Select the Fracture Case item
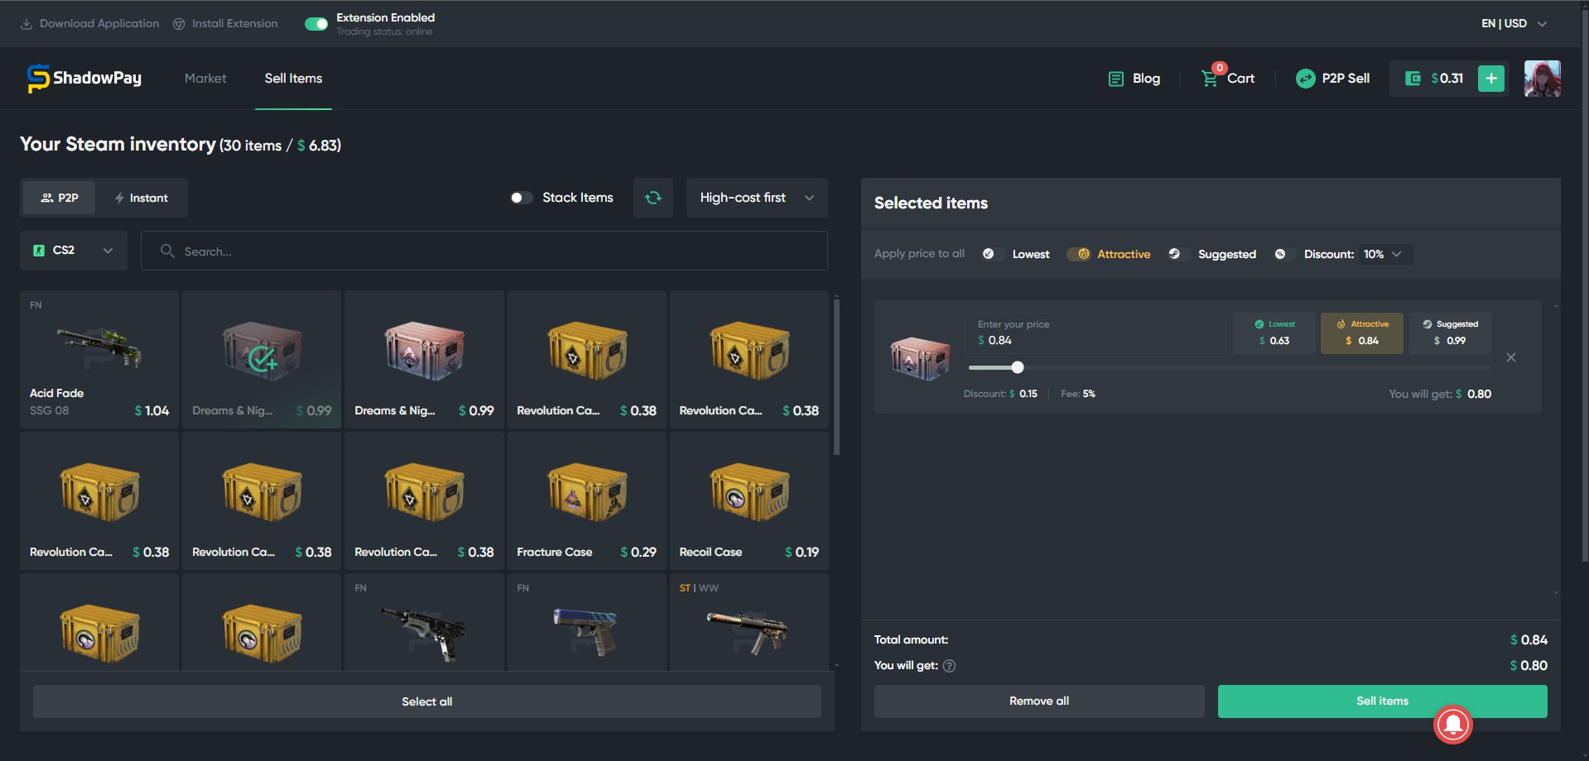 (587, 500)
